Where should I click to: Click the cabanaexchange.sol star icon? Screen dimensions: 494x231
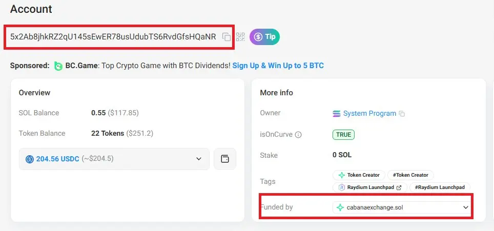(340, 207)
